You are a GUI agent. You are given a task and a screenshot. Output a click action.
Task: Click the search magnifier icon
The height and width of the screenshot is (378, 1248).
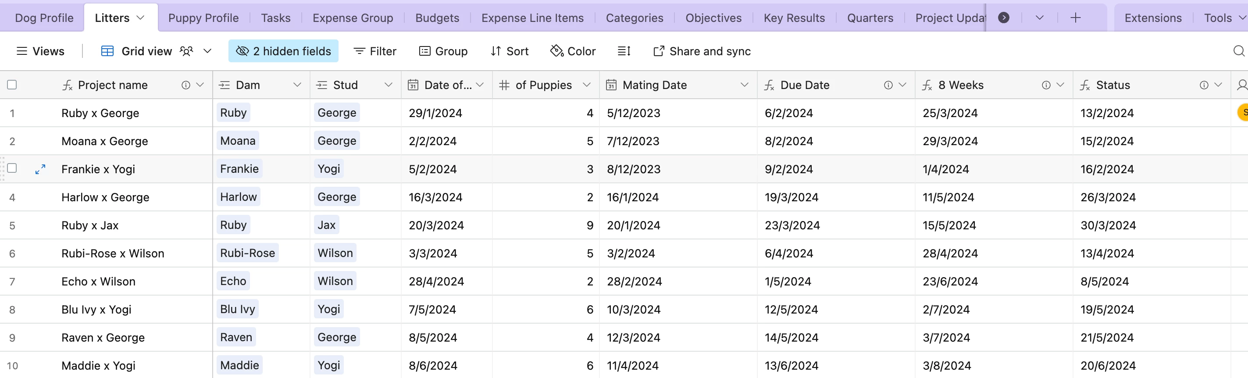(1238, 51)
